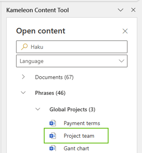Expand the Documents (67) chevron

tap(23, 77)
